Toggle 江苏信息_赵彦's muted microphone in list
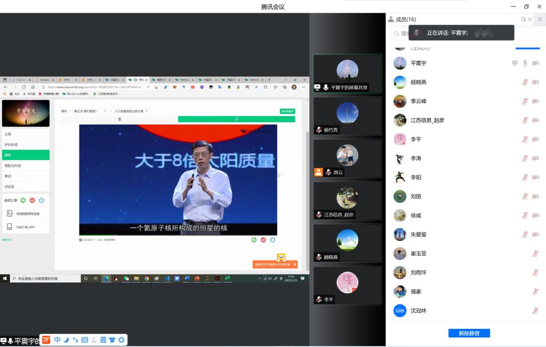The image size is (546, 347). coord(525,120)
